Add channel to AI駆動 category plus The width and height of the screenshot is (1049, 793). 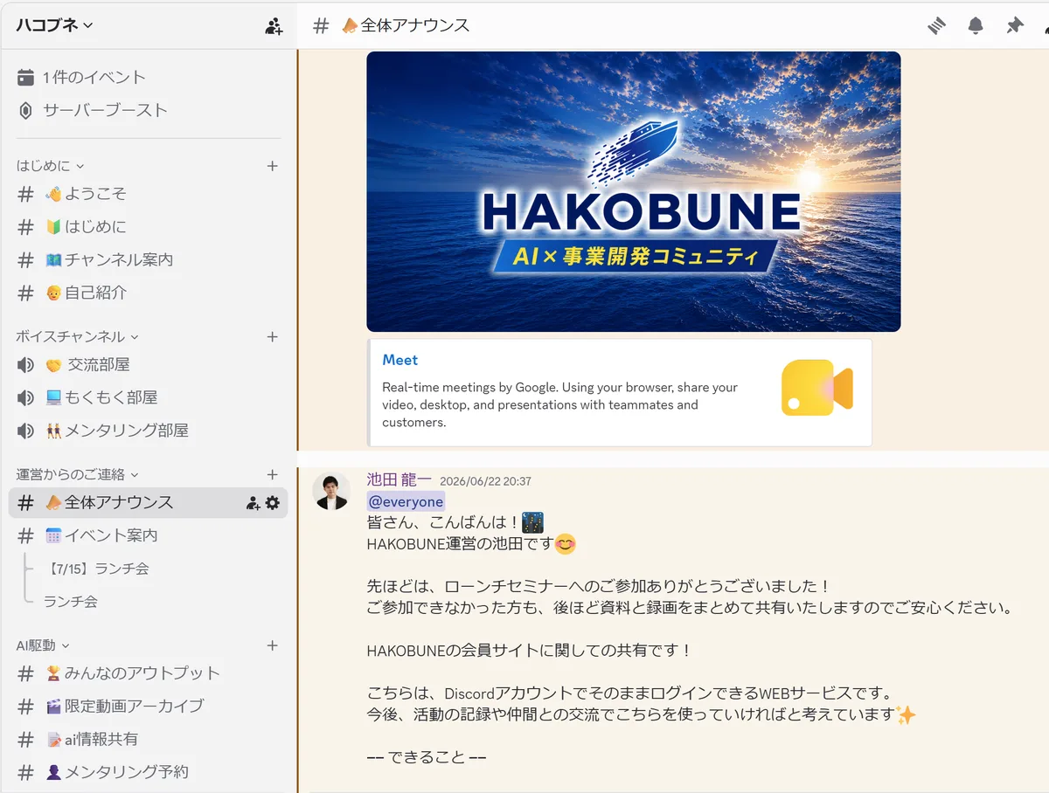coord(272,646)
